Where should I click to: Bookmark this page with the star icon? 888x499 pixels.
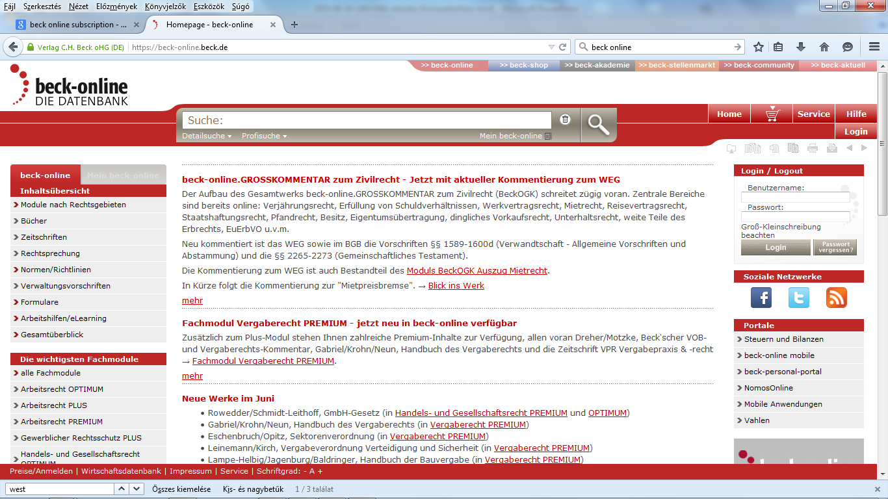pyautogui.click(x=759, y=47)
